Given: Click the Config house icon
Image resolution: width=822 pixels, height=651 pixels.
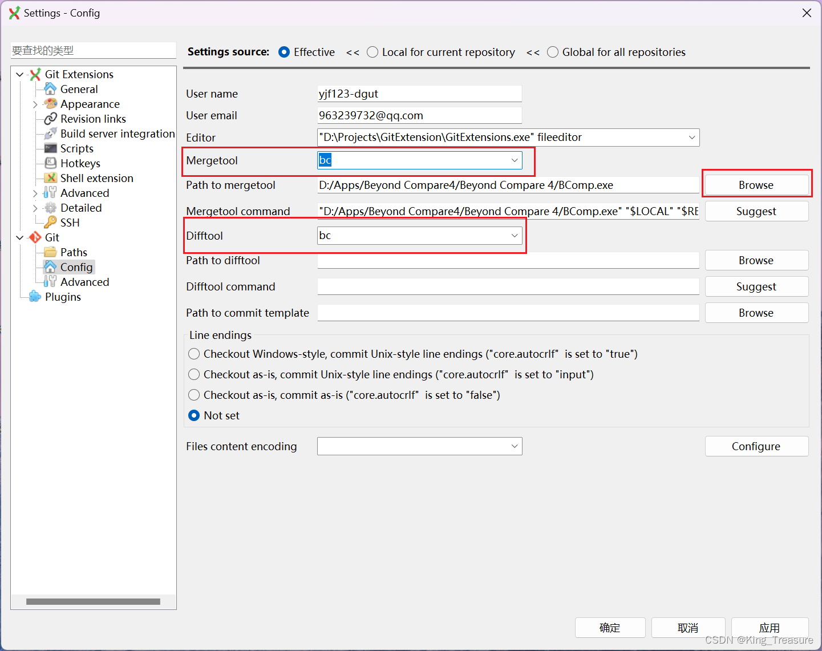Looking at the screenshot, I should (x=50, y=267).
